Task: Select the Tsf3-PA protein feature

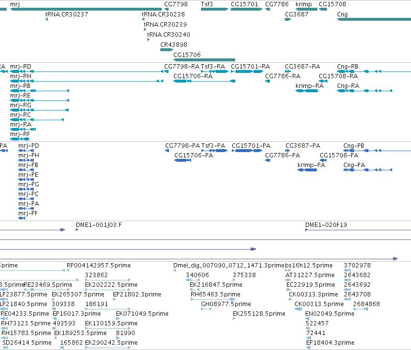Action: tap(214, 151)
